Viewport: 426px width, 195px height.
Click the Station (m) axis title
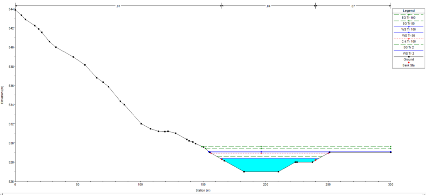tap(203, 190)
